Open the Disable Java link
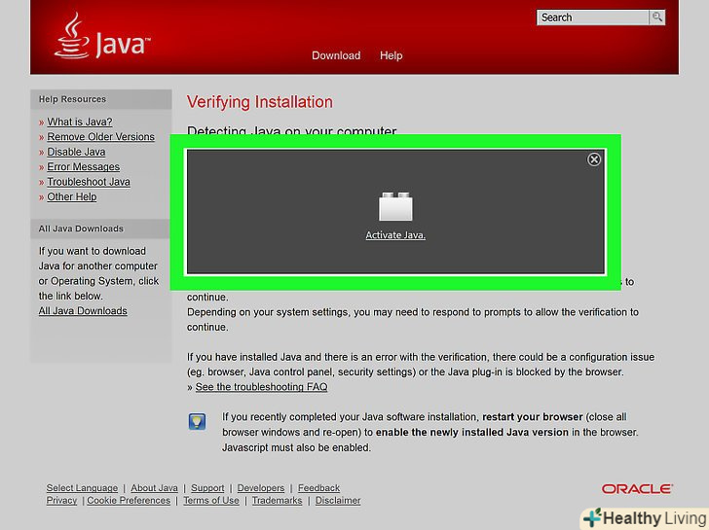The image size is (709, 530). point(76,152)
